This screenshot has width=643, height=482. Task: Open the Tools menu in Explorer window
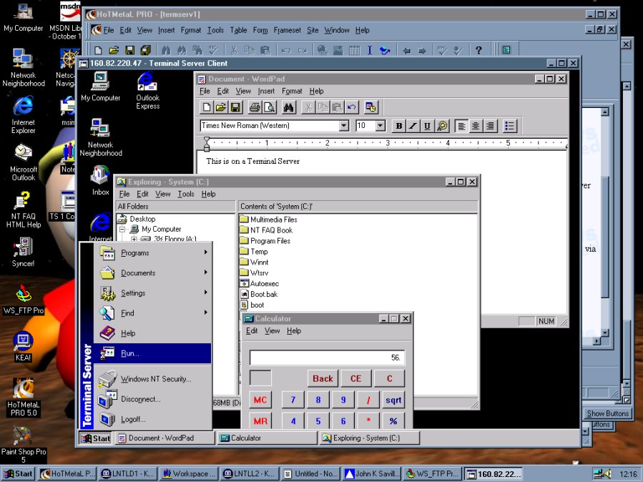pos(186,194)
